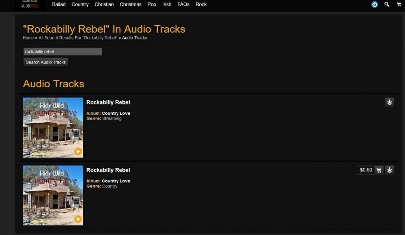The width and height of the screenshot is (405, 235).
Task: Open the shopping cart in top bar
Action: pos(399,4)
